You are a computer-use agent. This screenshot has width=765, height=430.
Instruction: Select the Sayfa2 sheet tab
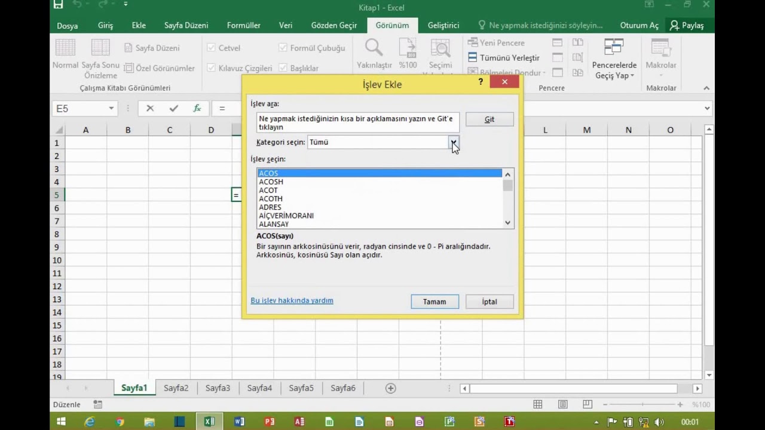pos(176,388)
